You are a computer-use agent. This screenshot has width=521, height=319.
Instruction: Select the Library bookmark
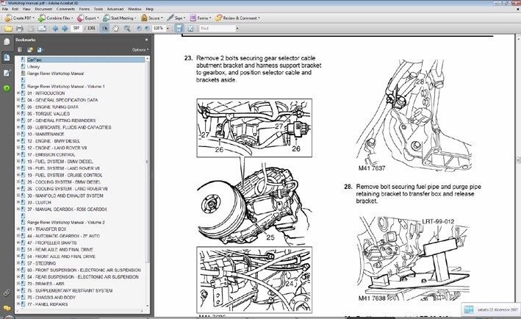coord(33,67)
